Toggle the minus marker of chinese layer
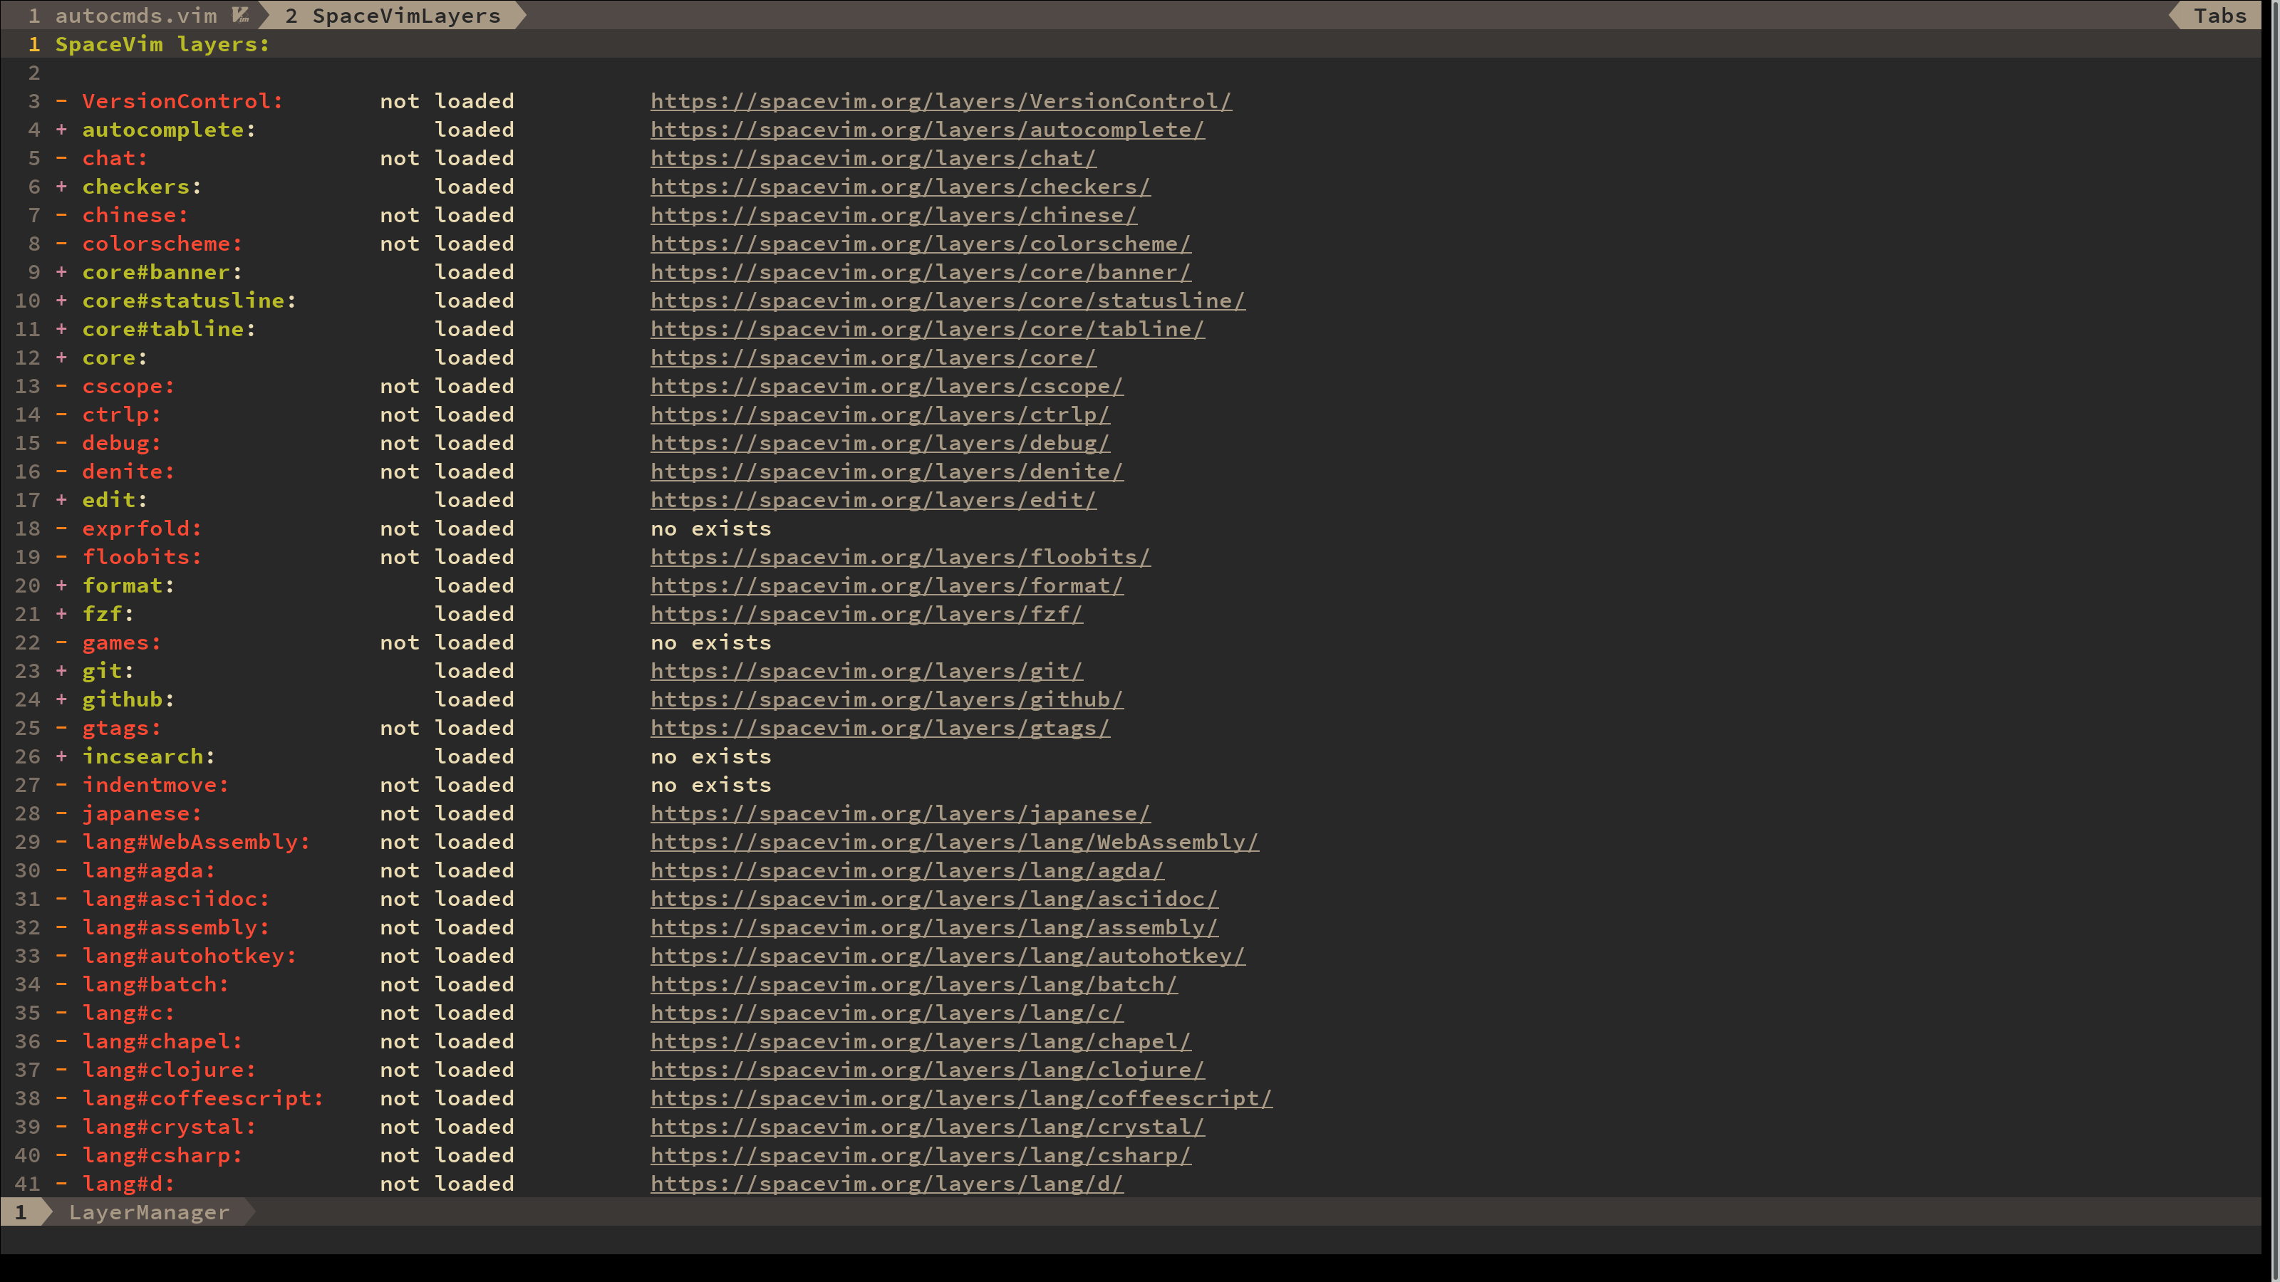The image size is (2280, 1282). tap(61, 216)
